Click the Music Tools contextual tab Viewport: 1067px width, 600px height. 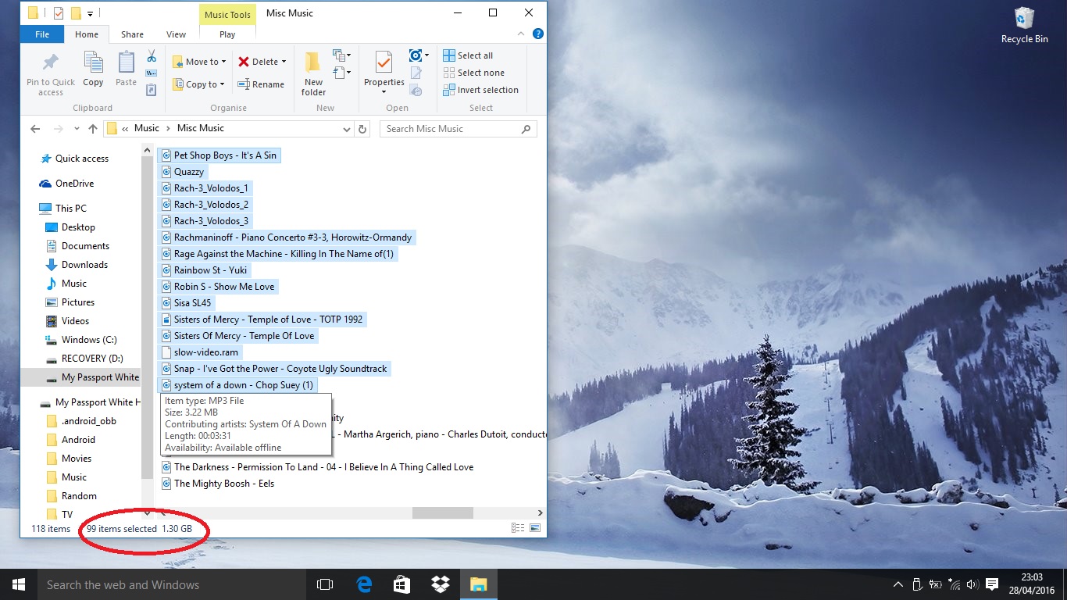(x=227, y=14)
